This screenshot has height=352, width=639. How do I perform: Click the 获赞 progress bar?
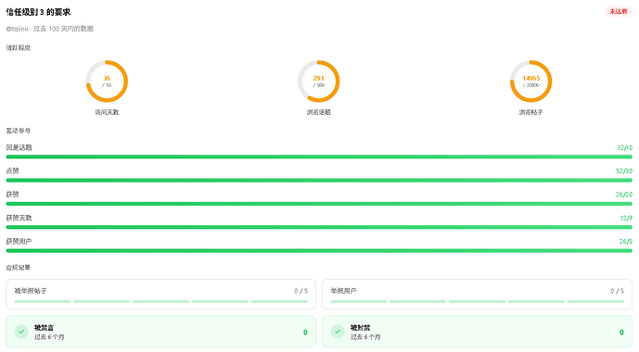tap(319, 204)
